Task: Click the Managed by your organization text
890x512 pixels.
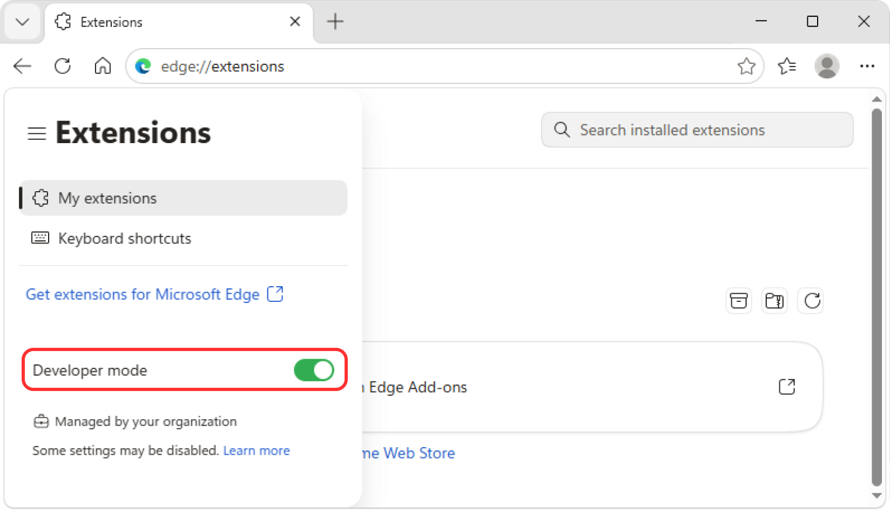Action: point(146,421)
